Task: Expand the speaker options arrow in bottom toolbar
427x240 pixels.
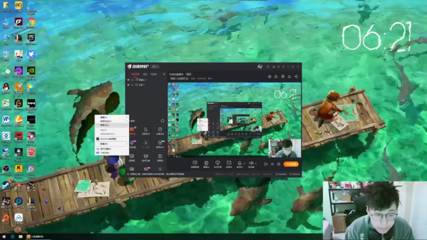Action: click(256, 164)
